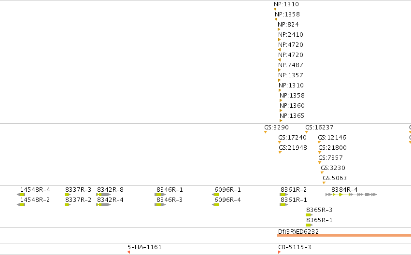Open the 8342R-4 gene label
The width and height of the screenshot is (411, 255).
point(110,200)
